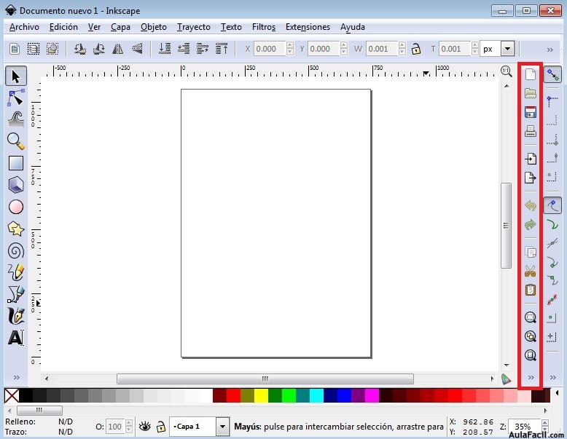Select the Rectangle tool
567x439 pixels.
pyautogui.click(x=16, y=163)
